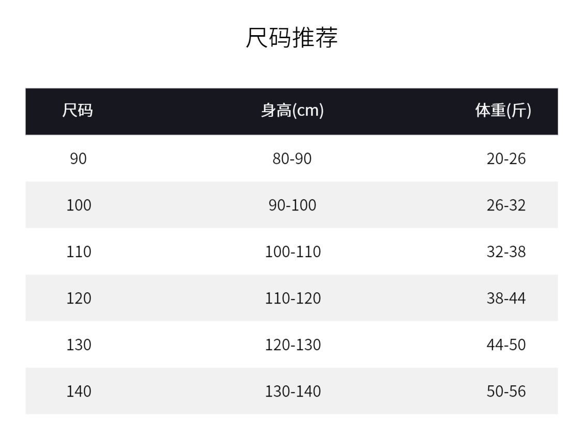Click the 50-56 weight value
The height and width of the screenshot is (438, 582).
point(506,391)
